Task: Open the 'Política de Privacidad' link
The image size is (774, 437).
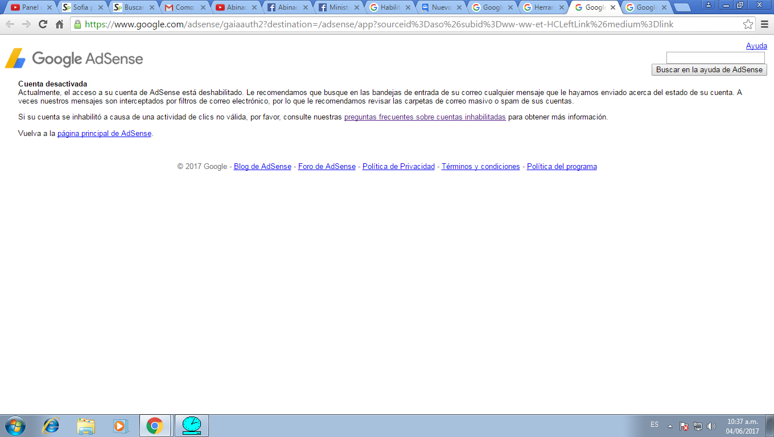Action: click(398, 167)
